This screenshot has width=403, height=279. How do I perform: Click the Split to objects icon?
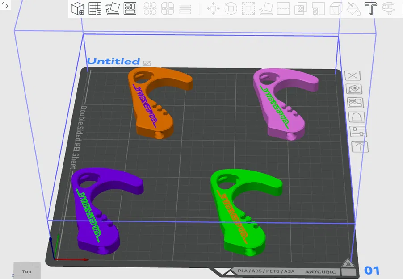click(150, 8)
